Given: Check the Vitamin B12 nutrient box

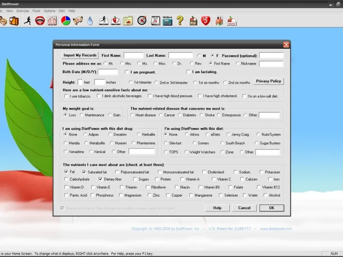Looking at the screenshot, I should (x=259, y=187).
